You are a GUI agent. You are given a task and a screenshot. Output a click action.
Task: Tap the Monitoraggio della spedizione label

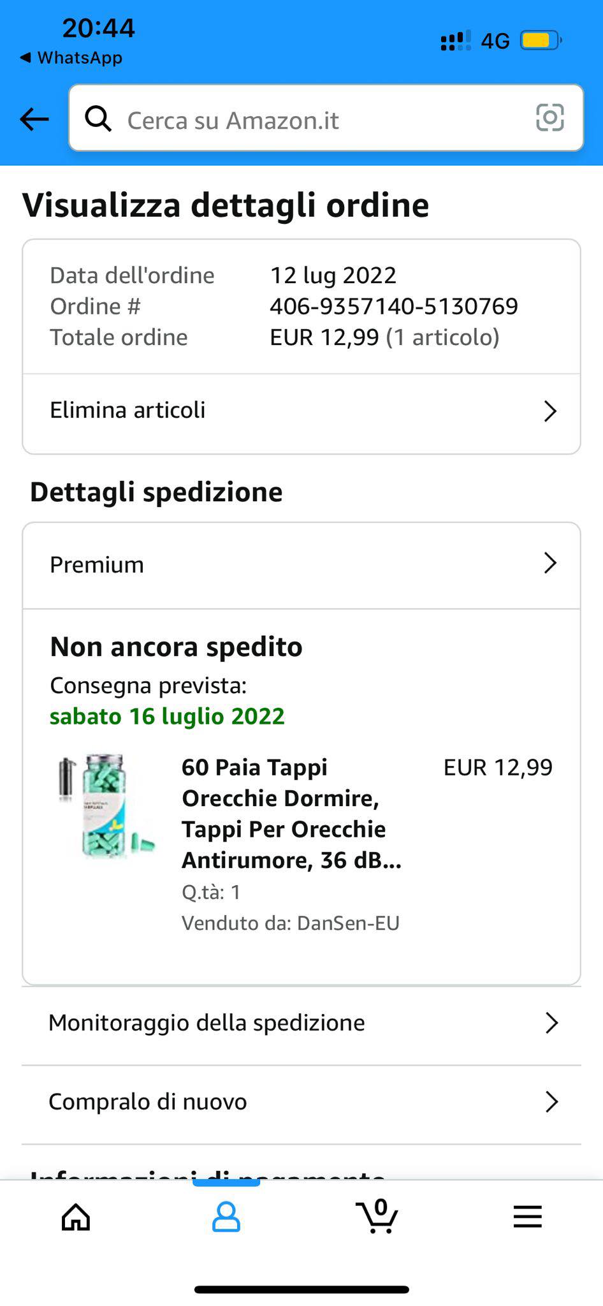point(207,1023)
